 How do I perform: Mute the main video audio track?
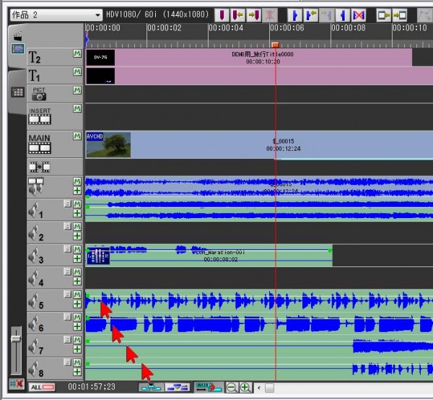pos(77,181)
